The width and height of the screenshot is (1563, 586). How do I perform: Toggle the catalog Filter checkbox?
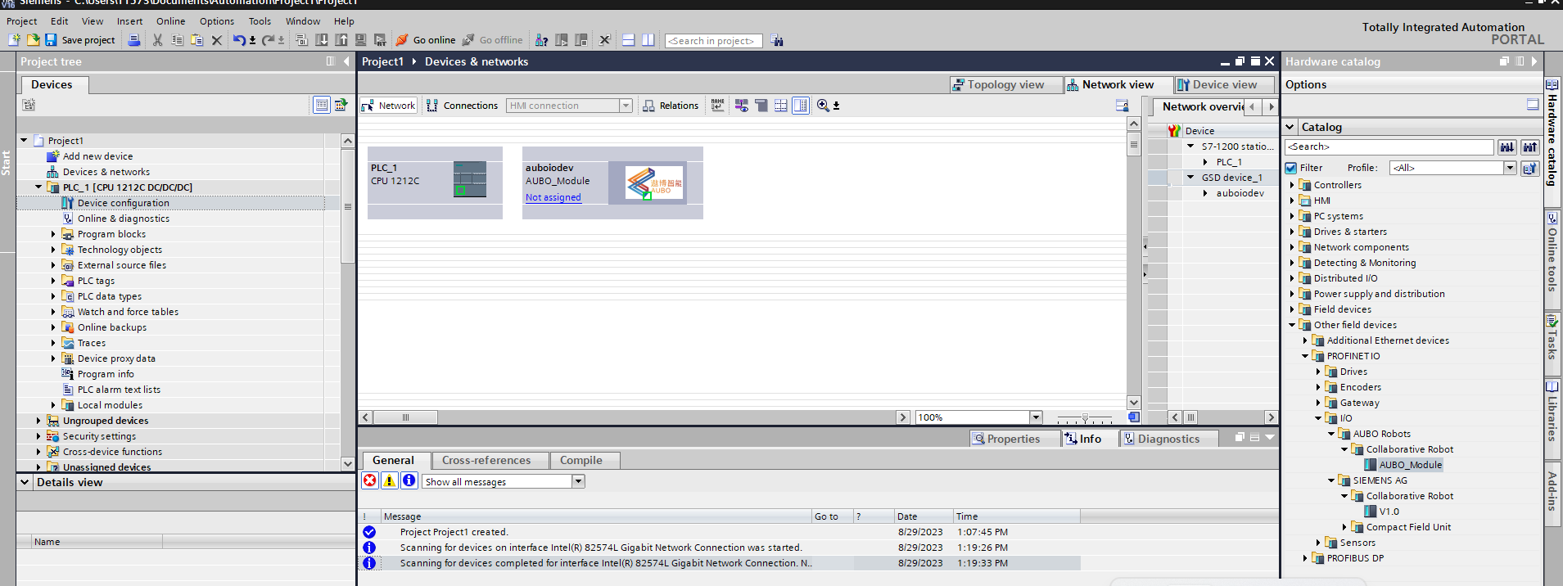click(1291, 168)
